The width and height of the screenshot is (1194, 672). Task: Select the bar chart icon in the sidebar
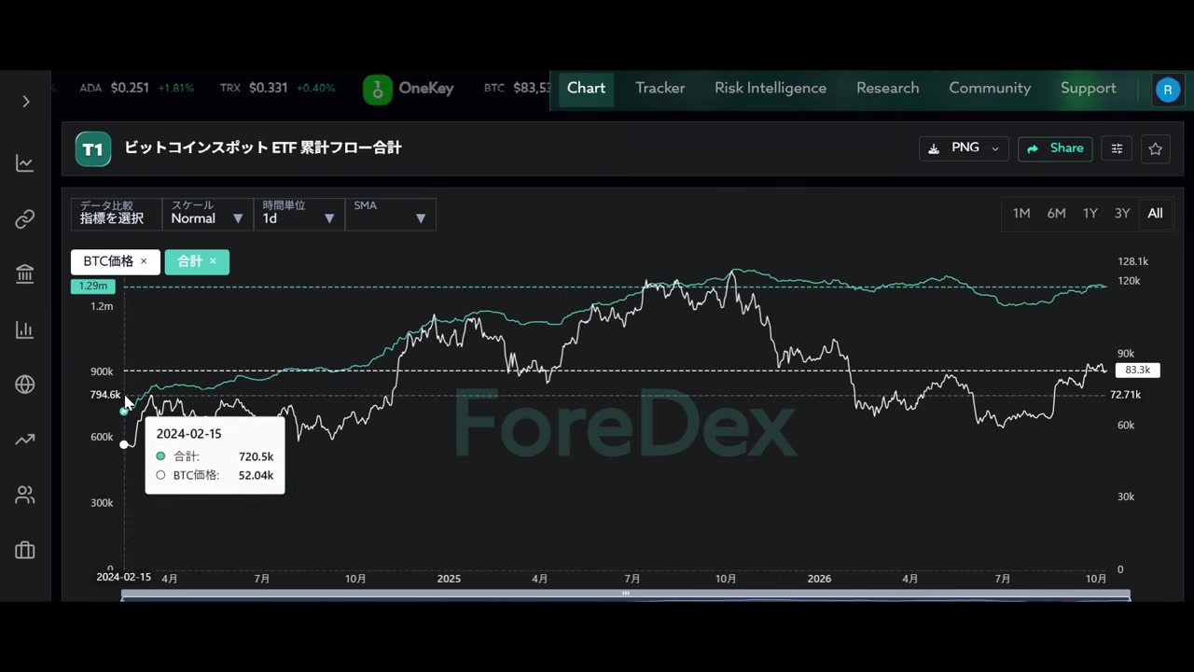click(x=25, y=329)
